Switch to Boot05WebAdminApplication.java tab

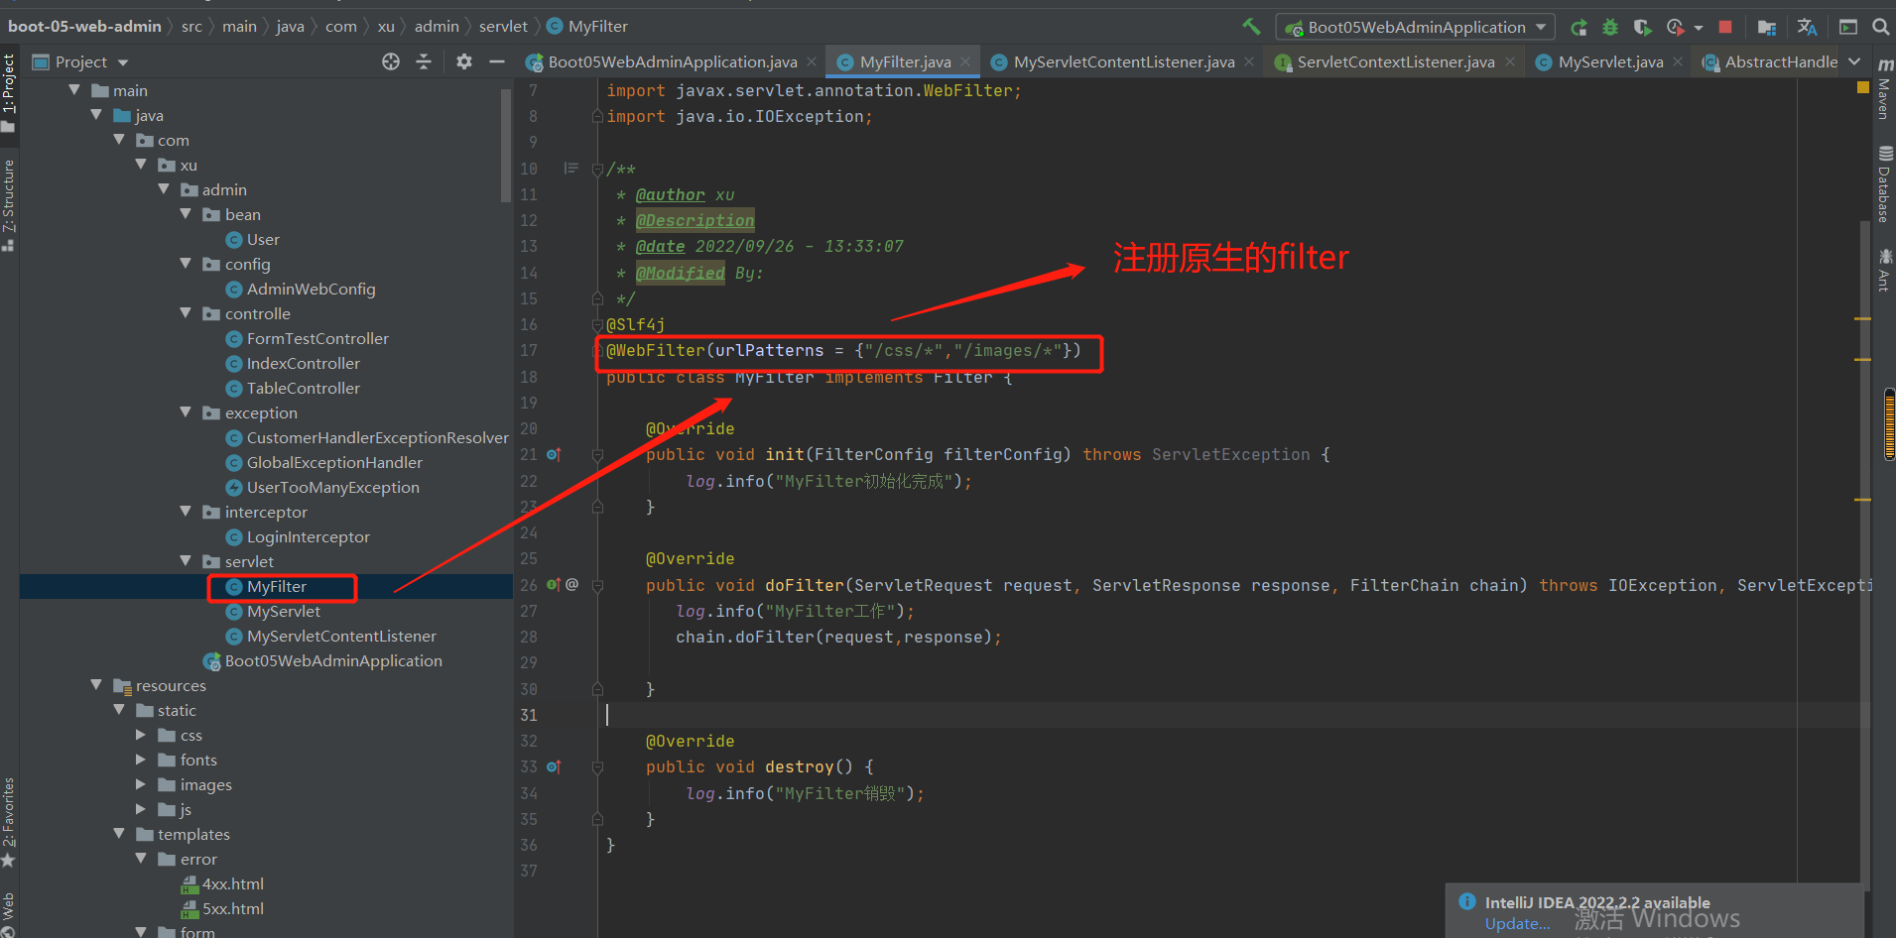[672, 61]
